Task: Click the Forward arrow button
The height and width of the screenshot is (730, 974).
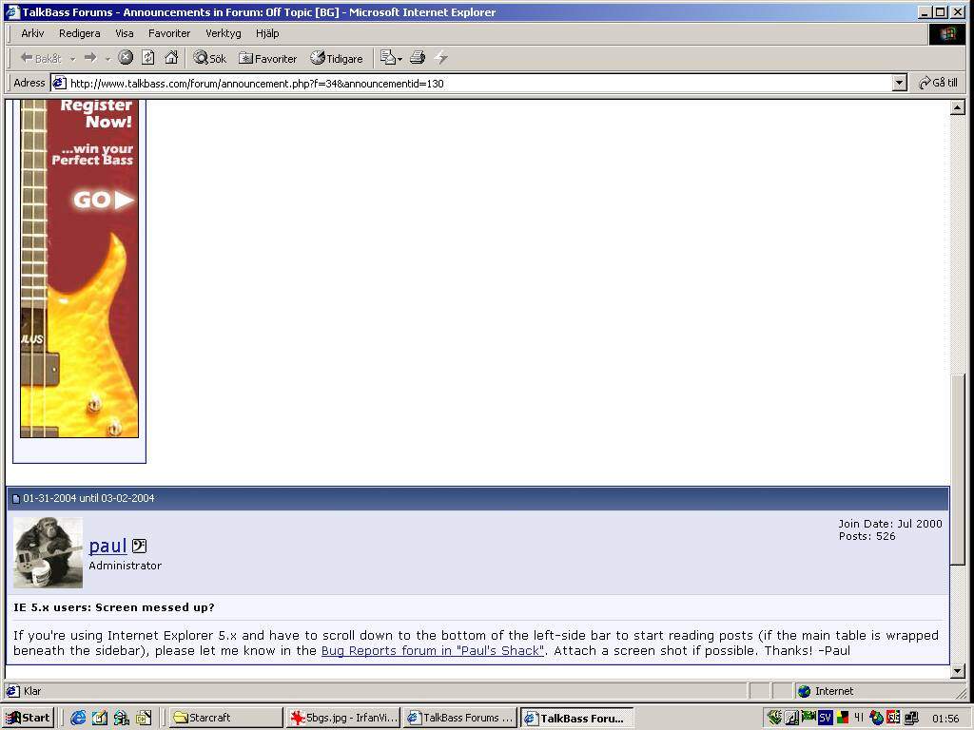Action: point(90,58)
